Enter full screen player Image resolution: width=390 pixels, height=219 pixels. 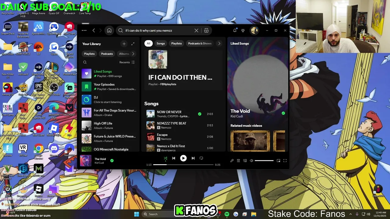tap(285, 161)
